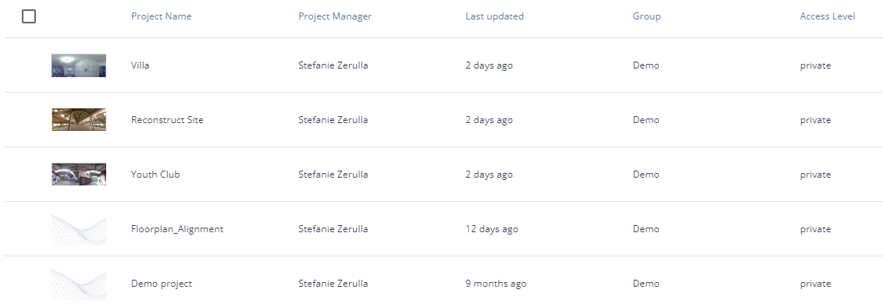
Task: Tick the select-all checkbox in header
Action: pos(29,16)
